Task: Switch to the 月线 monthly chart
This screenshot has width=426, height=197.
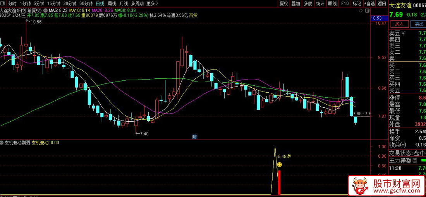Action: pos(124,3)
